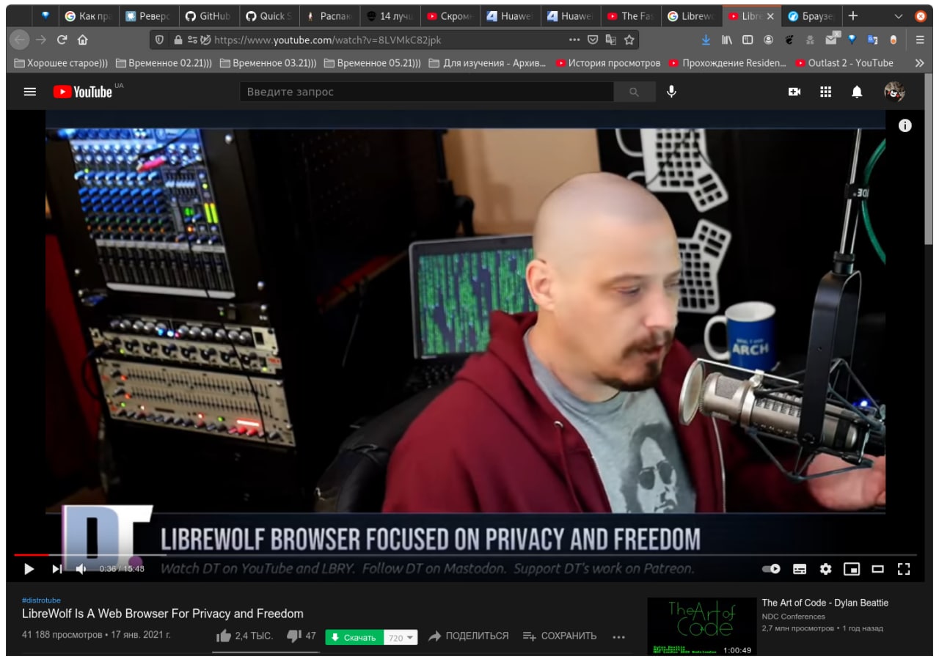Open the YouTube hamburger guide menu

click(x=30, y=92)
